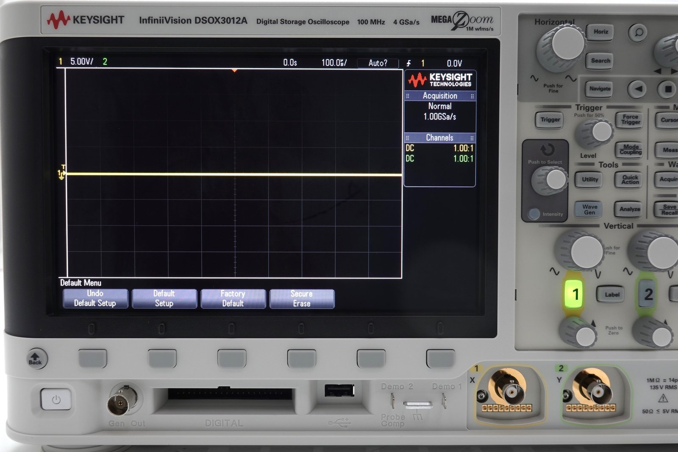The height and width of the screenshot is (452, 678).
Task: Click the Intensity round key
Action: (x=534, y=214)
